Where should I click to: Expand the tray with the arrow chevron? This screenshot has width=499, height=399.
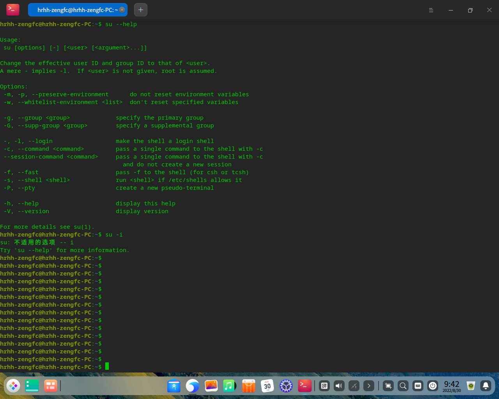[x=368, y=386]
